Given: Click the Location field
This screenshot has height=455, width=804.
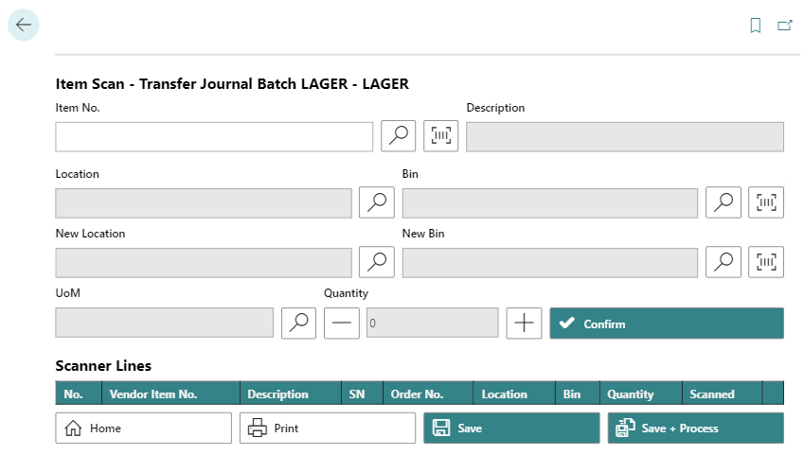Looking at the screenshot, I should pos(204,202).
